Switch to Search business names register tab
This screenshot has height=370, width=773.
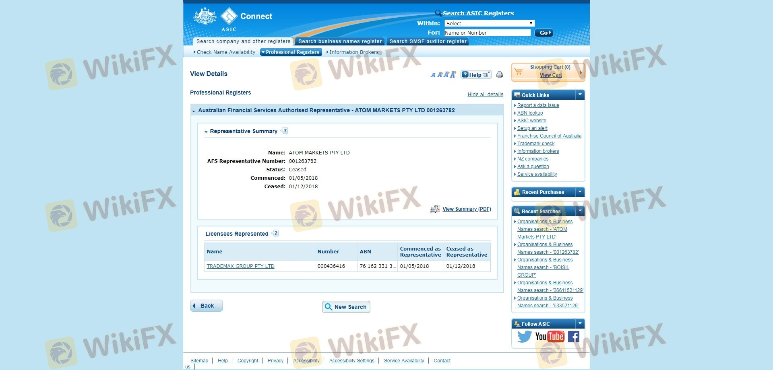(340, 41)
